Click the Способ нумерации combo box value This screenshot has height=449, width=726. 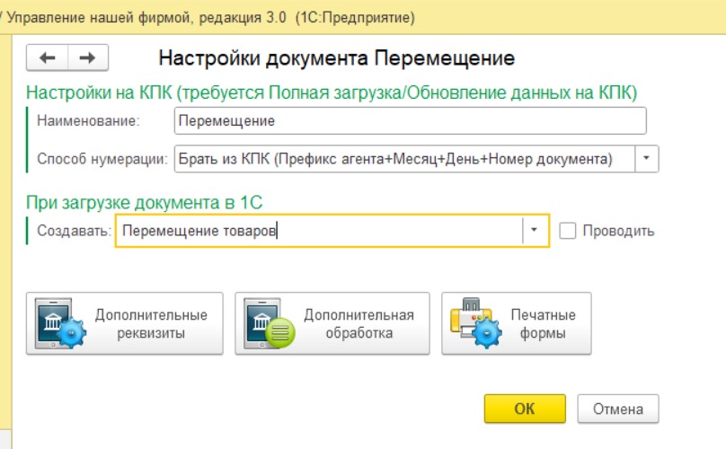tap(404, 159)
